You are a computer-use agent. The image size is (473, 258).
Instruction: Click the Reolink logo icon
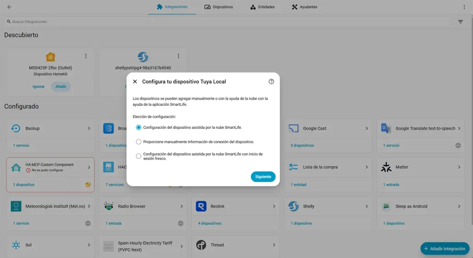tap(201, 206)
